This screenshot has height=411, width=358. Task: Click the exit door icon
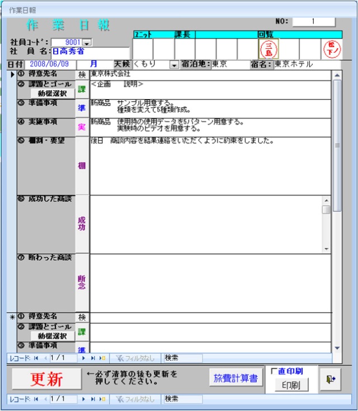point(329,379)
